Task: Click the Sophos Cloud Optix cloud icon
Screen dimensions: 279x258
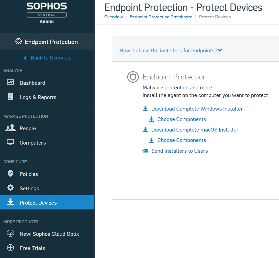Action: pos(10,233)
